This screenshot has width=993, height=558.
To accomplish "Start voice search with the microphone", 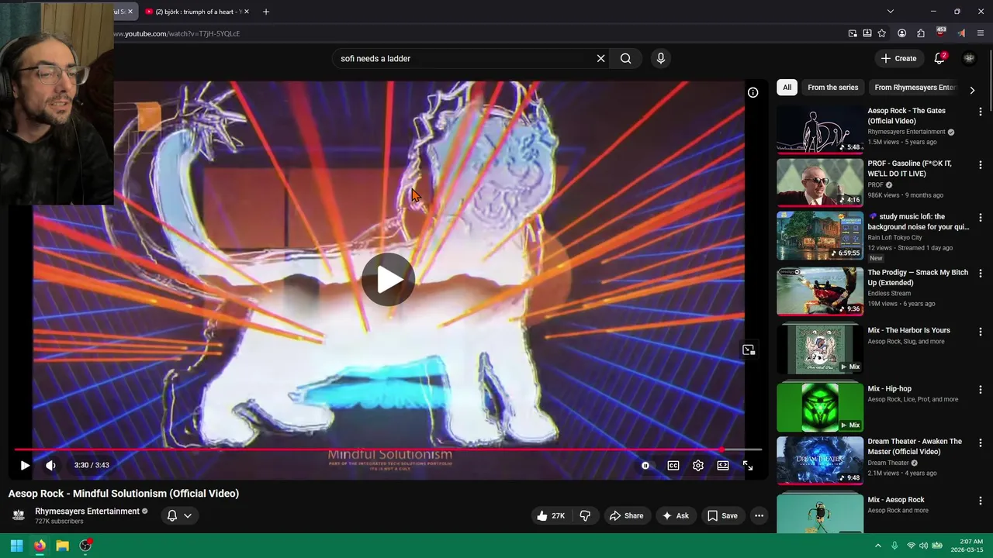I will (661, 58).
